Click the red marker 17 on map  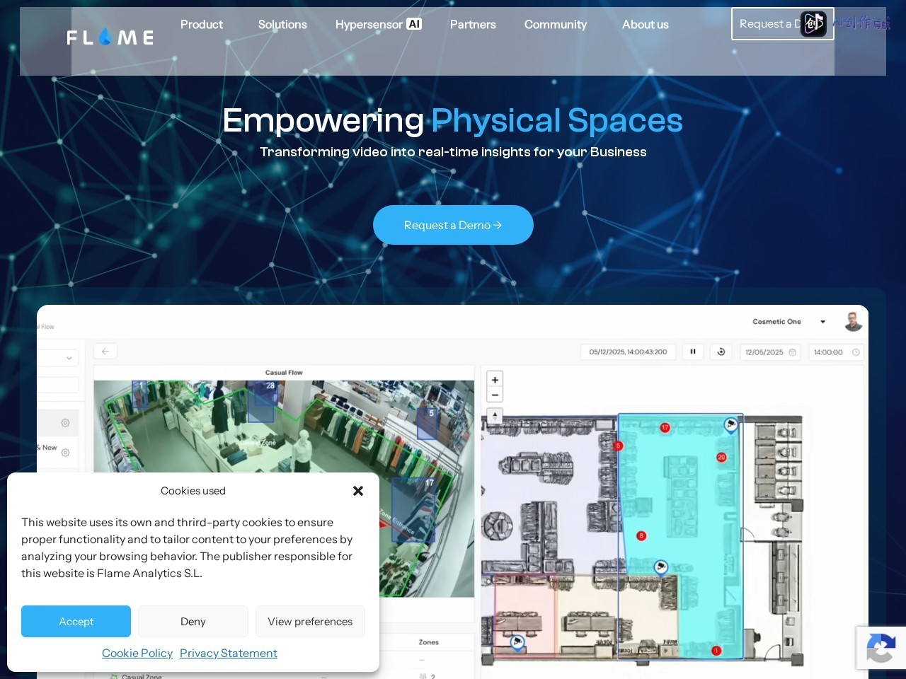tap(665, 427)
